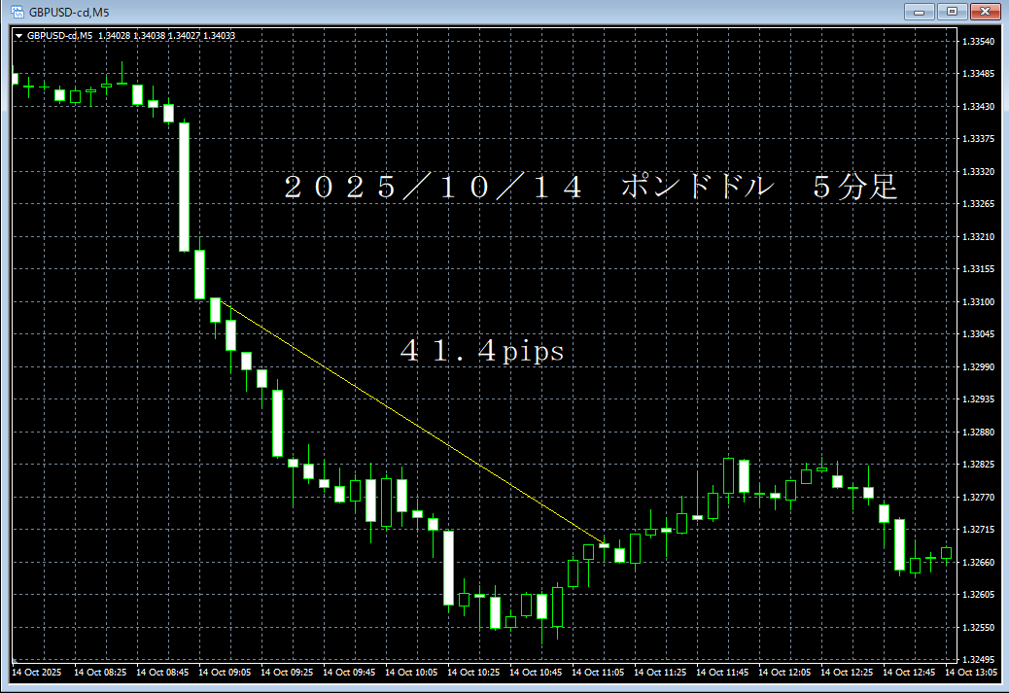Click the yellow trendline on the chart
Image resolution: width=1009 pixels, height=693 pixels.
[412, 422]
